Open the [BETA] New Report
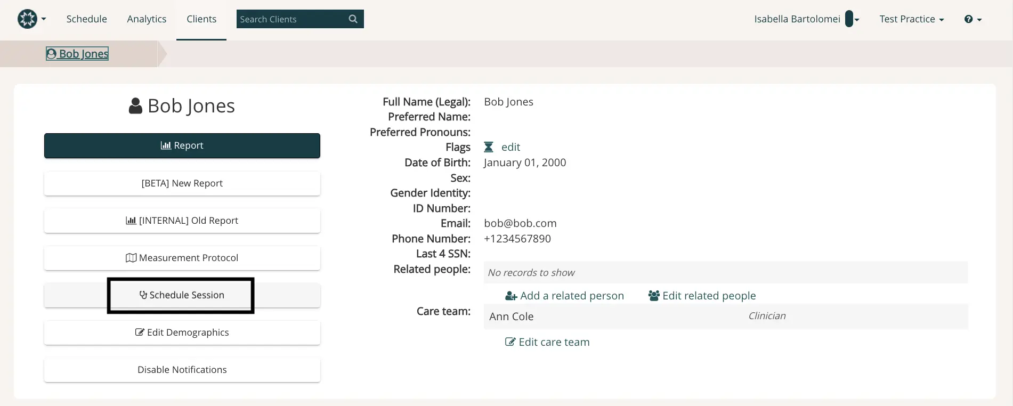The width and height of the screenshot is (1013, 406). tap(182, 183)
